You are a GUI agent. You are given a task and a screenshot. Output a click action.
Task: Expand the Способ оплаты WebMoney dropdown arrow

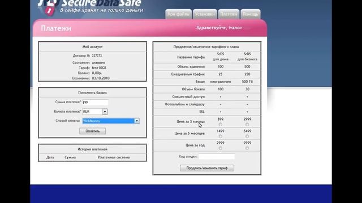[137, 121]
